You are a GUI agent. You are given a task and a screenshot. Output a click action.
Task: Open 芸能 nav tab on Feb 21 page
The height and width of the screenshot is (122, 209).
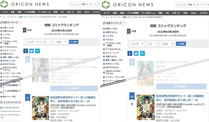point(13,12)
